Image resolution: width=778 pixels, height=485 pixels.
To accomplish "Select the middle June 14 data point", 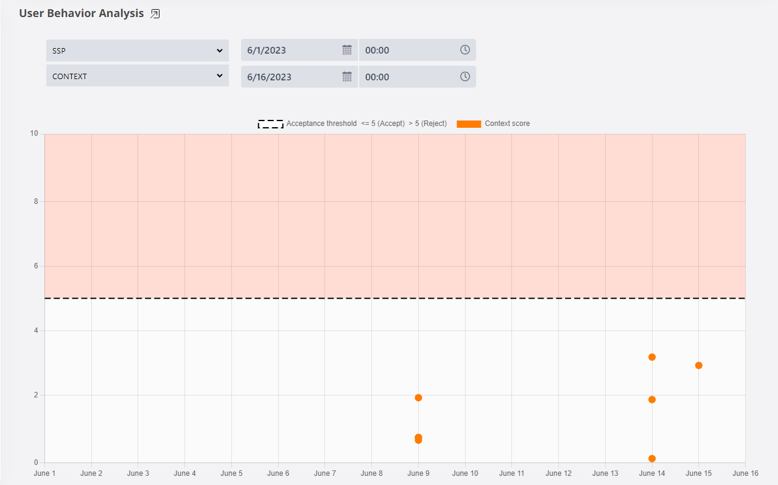I will pos(652,400).
